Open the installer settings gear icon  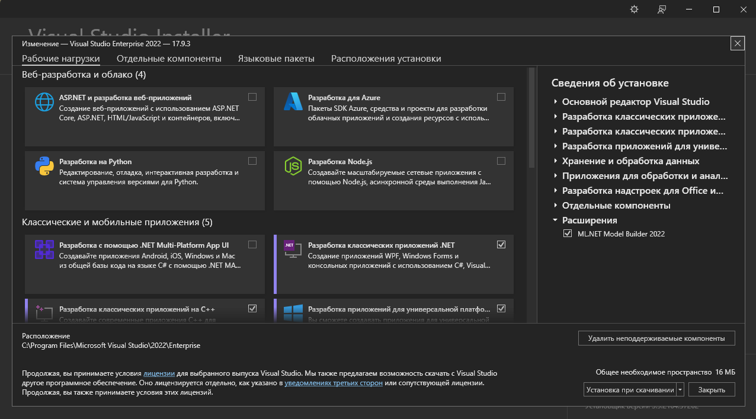coord(633,9)
